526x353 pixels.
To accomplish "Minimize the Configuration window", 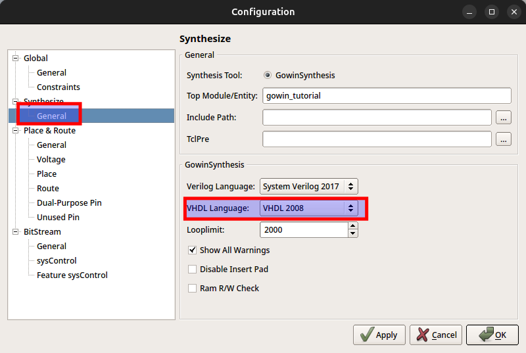I will [x=469, y=12].
